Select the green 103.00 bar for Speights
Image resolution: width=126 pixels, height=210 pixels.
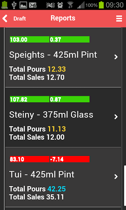point(30,39)
